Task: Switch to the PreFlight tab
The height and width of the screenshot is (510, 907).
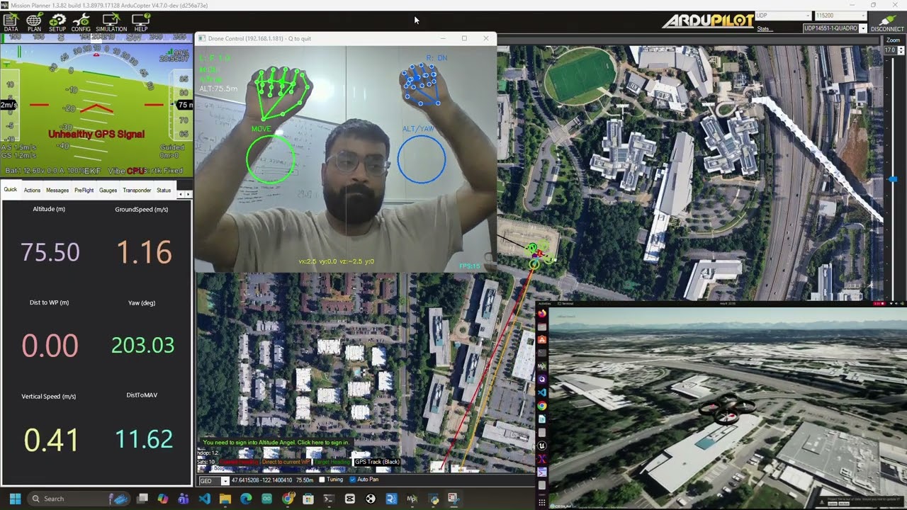Action: (84, 190)
